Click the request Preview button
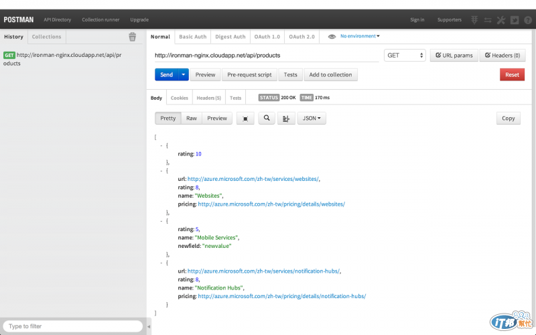 pyautogui.click(x=205, y=74)
